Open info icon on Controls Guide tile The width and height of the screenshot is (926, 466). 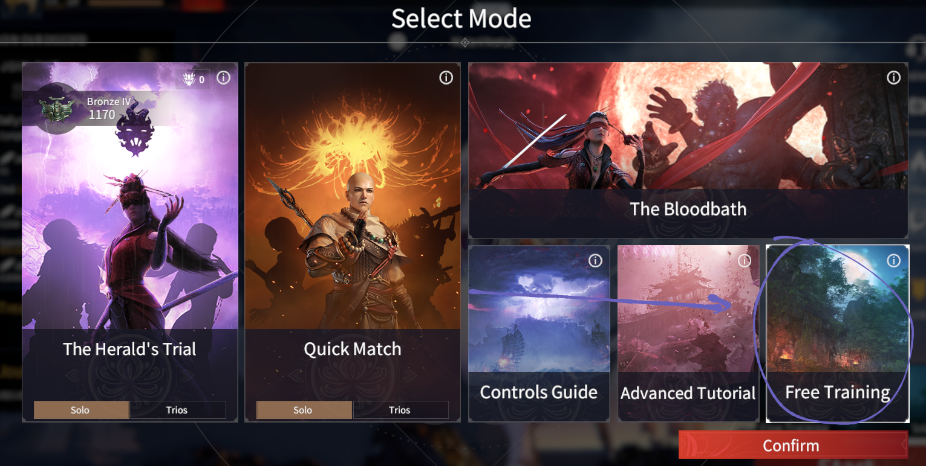click(595, 261)
